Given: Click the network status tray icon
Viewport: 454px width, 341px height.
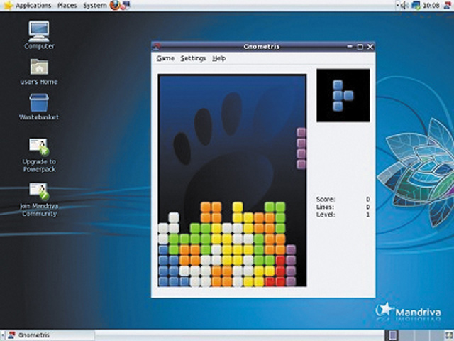Looking at the screenshot, I should 416,5.
